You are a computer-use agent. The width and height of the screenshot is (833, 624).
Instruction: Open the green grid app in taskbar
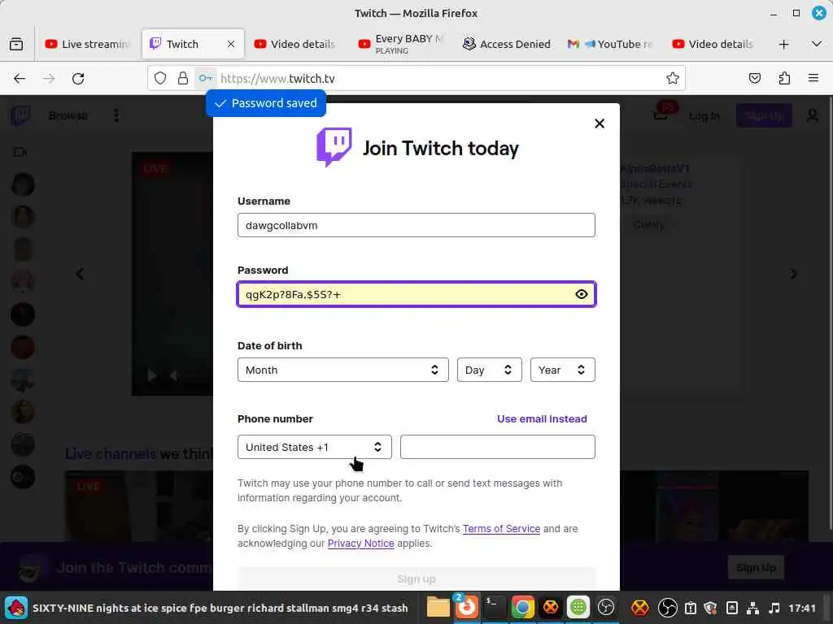click(578, 607)
